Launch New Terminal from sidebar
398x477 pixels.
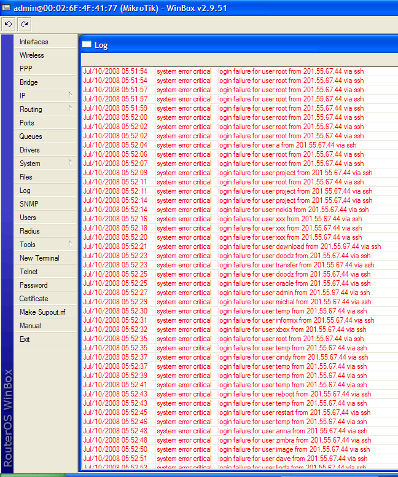(x=45, y=258)
